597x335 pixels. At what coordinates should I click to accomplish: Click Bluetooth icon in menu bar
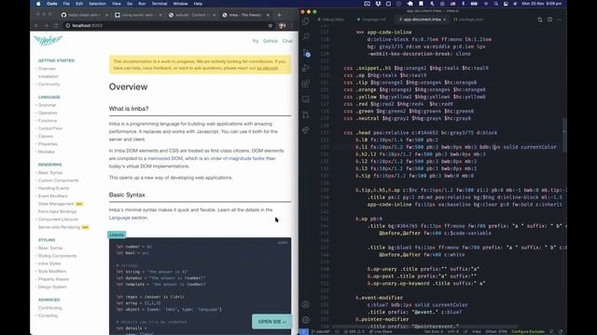pyautogui.click(x=464, y=4)
